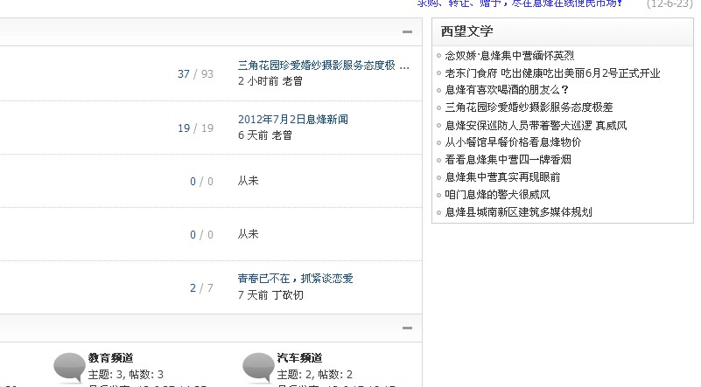
Task: Click the 2 小时前 timestamp
Action: pos(258,81)
